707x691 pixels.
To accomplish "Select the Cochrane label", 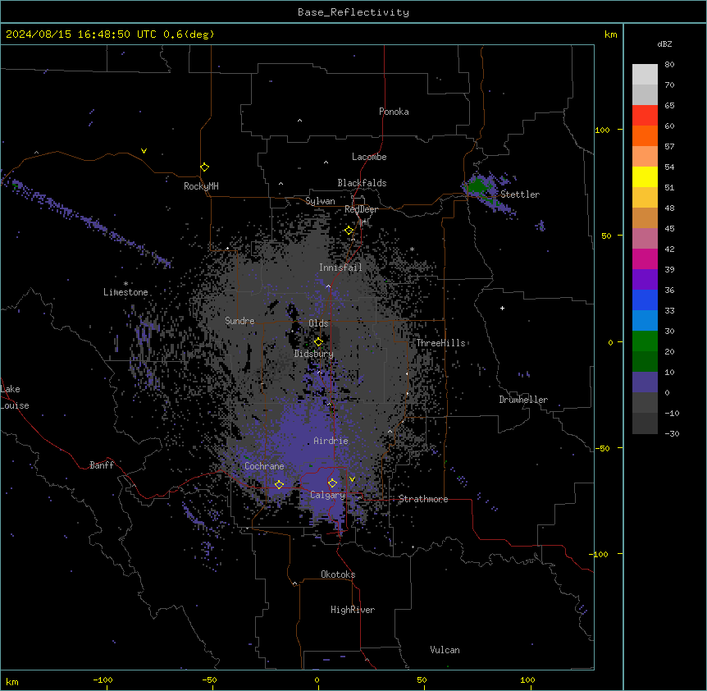I will click(x=264, y=466).
